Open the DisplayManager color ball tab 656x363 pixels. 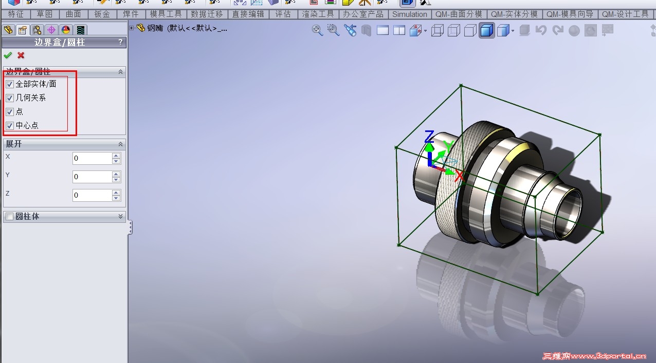[65, 30]
